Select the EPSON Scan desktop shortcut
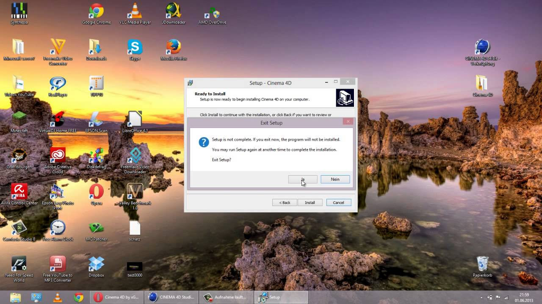Viewport: 542px width, 304px height. click(97, 122)
